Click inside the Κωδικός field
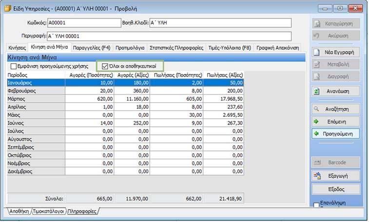Viewport: 369px width, 222px height. pos(84,23)
